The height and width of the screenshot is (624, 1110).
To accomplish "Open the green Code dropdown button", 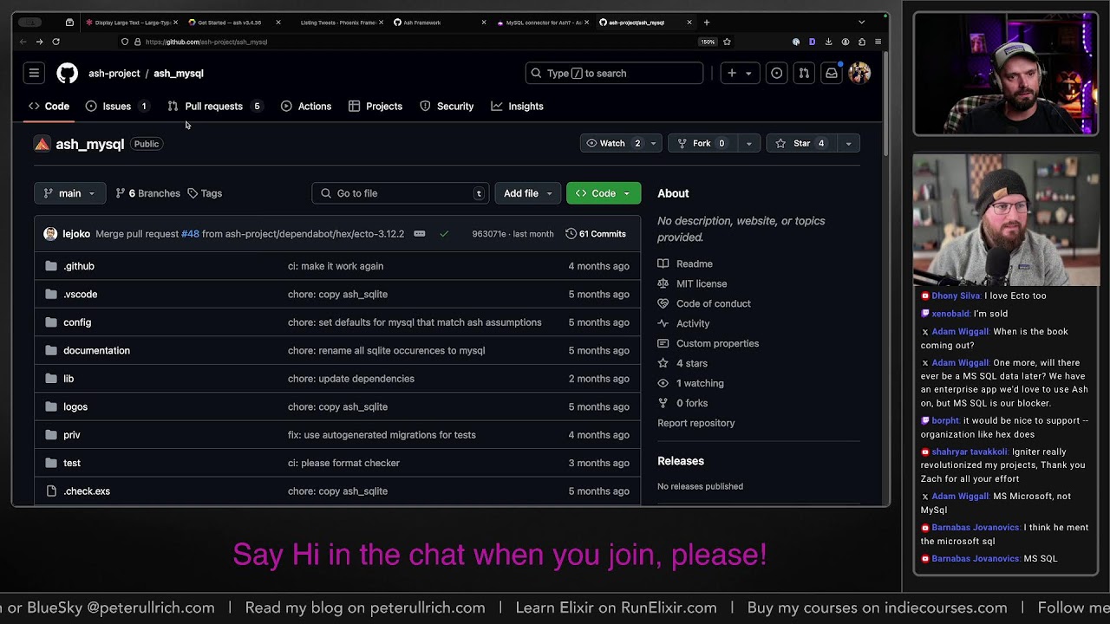I will coord(604,193).
